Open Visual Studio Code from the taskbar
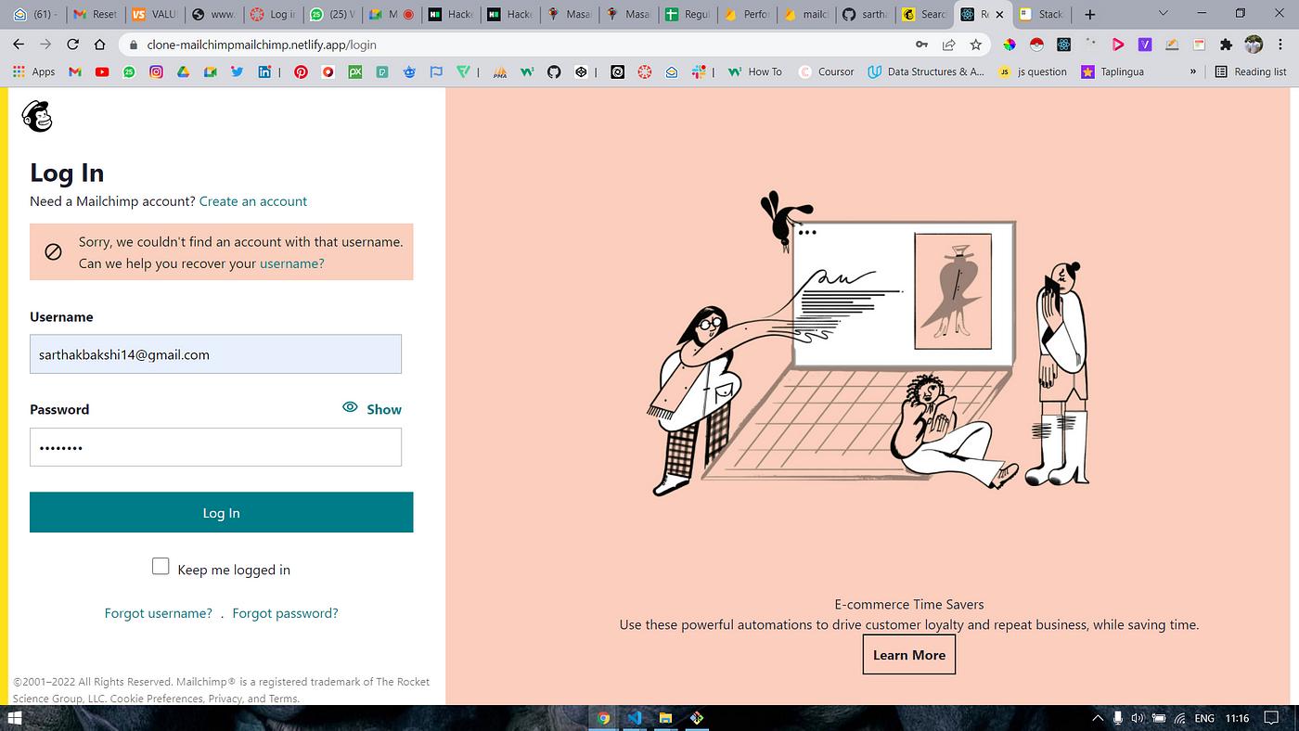Screen dimensions: 1299x731 635,718
